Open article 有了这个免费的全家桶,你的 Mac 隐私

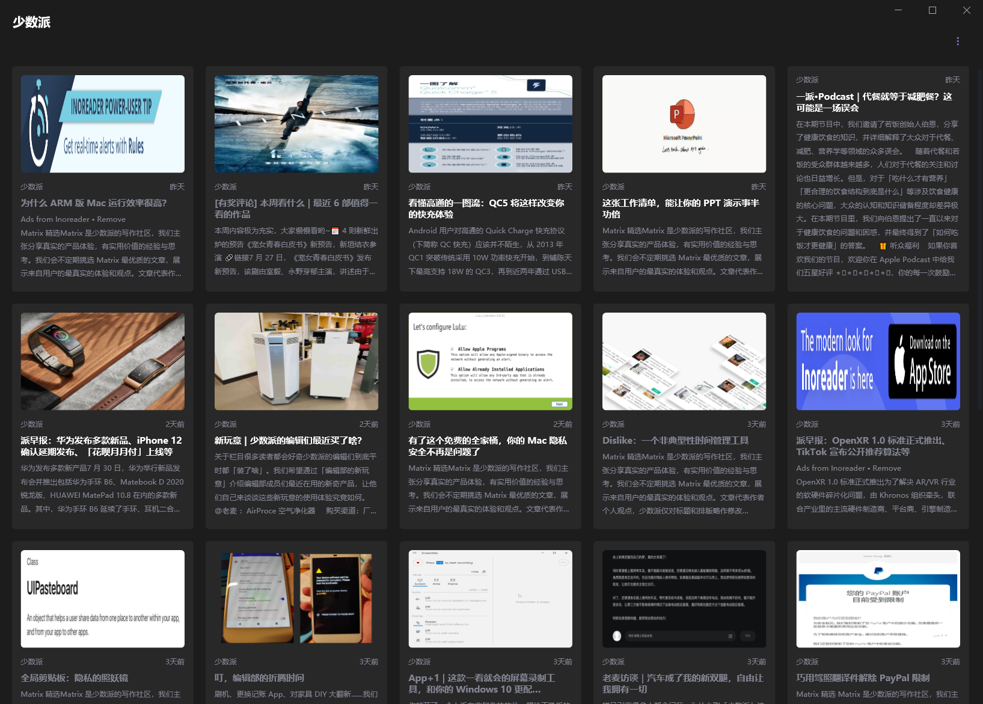pos(488,446)
